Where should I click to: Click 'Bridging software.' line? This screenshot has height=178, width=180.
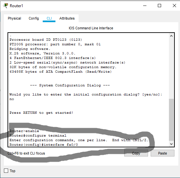click(x=30, y=49)
